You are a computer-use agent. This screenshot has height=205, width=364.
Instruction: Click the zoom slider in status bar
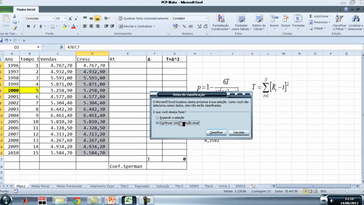347,191
